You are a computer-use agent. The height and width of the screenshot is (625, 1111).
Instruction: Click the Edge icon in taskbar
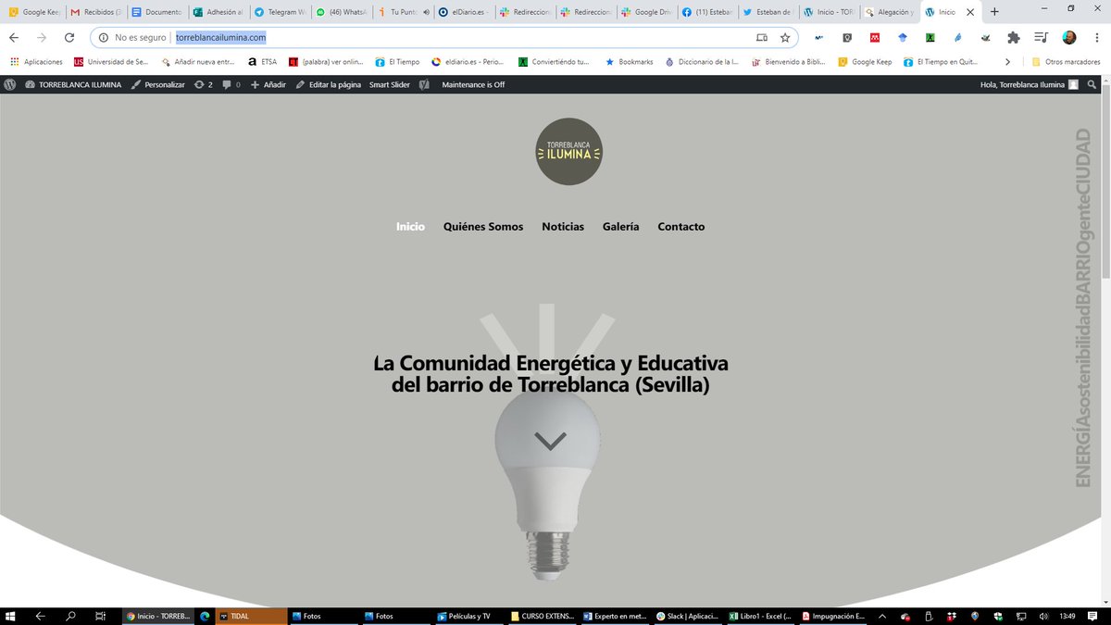(205, 616)
